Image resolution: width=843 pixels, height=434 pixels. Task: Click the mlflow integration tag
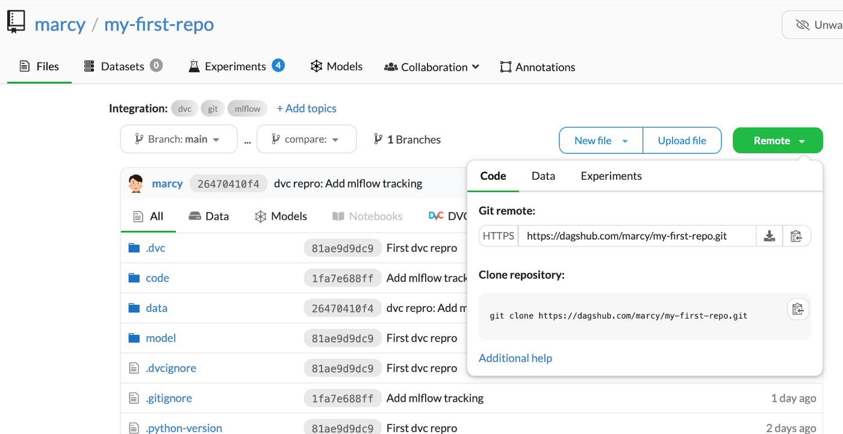pyautogui.click(x=247, y=109)
